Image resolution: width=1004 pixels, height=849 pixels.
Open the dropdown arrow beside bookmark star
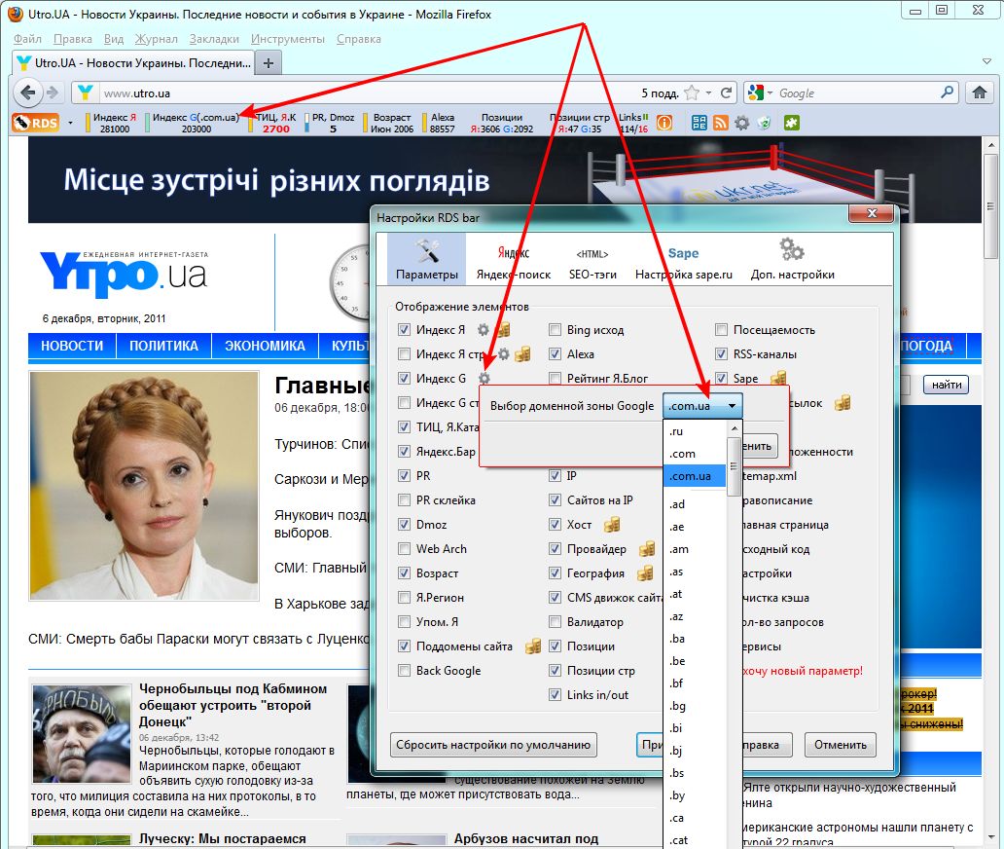click(x=709, y=92)
